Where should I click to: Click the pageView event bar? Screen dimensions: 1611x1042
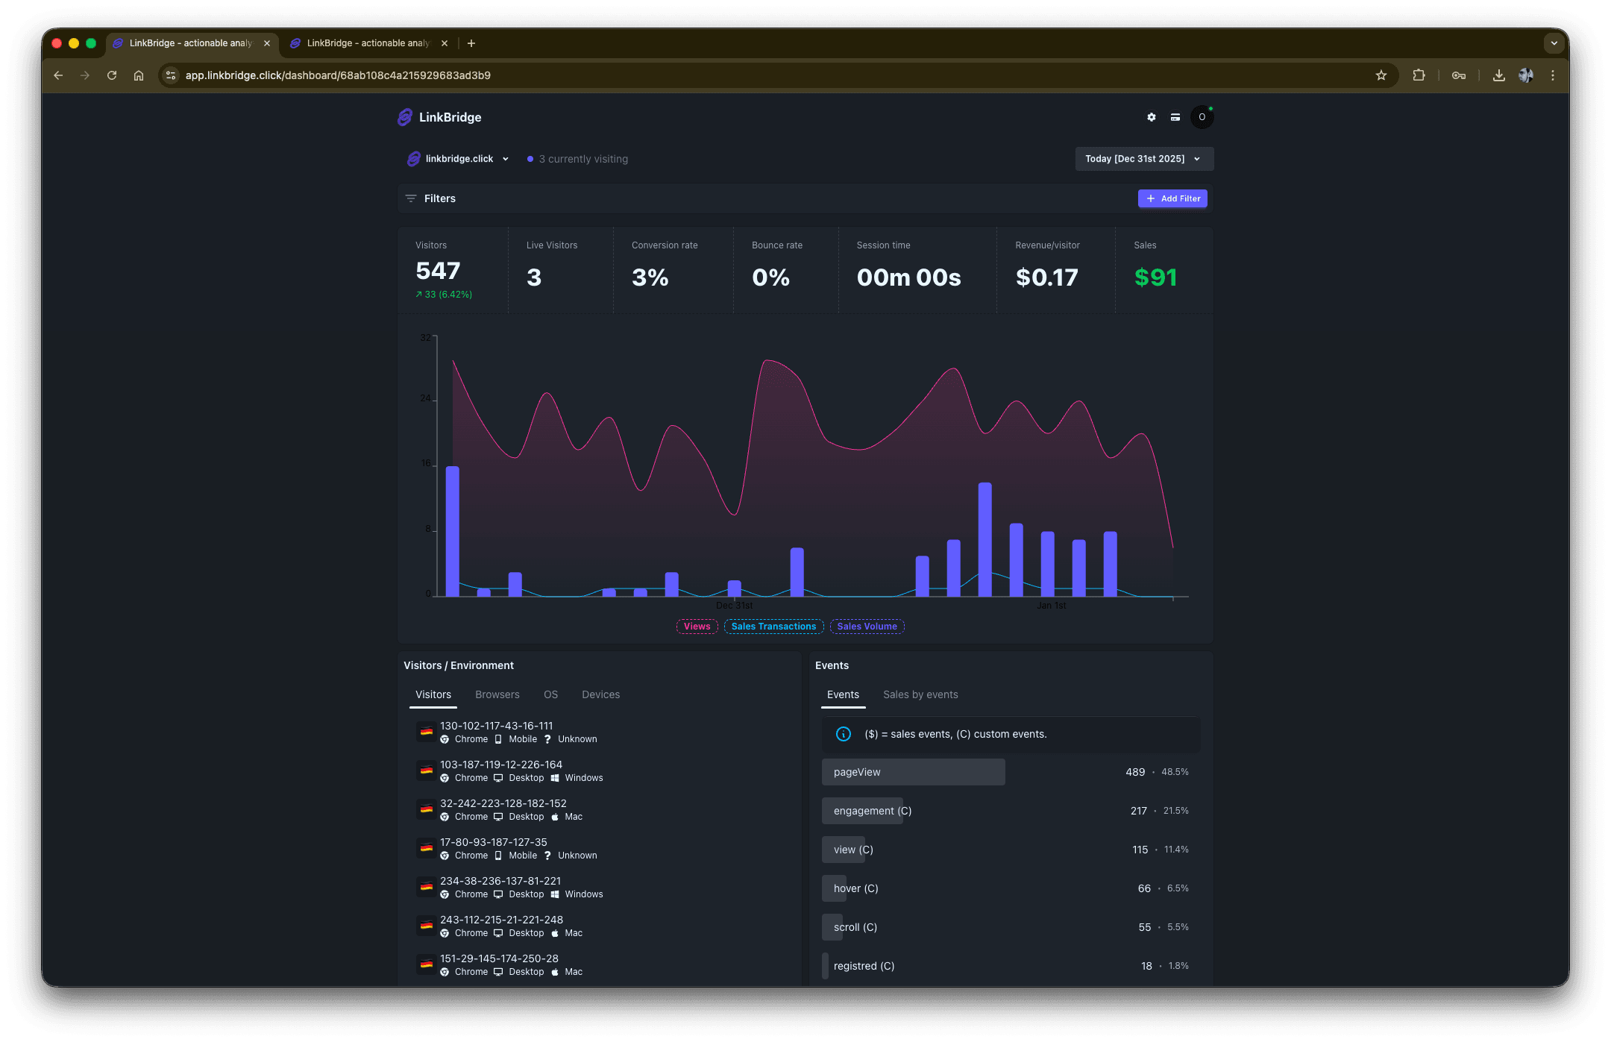click(x=913, y=772)
